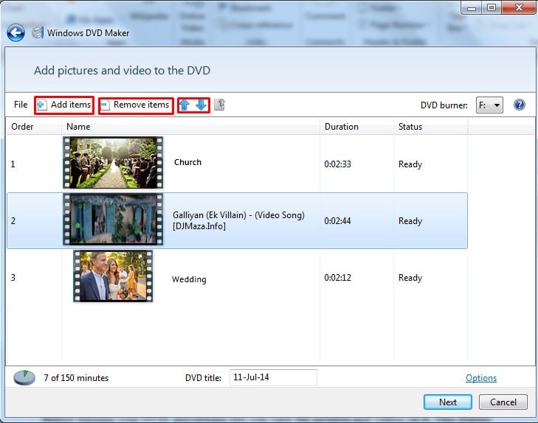Click the disc space pie chart icon
Screen dimensions: 538x423
pos(24,378)
